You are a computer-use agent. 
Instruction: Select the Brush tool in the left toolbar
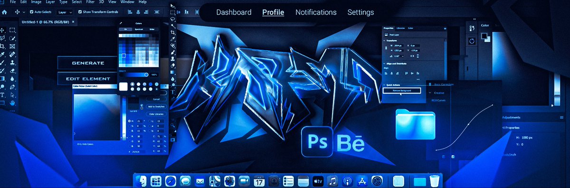[2, 63]
